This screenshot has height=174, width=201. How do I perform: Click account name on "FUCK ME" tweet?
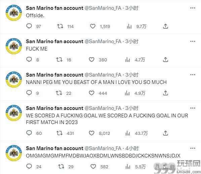coord(54,41)
